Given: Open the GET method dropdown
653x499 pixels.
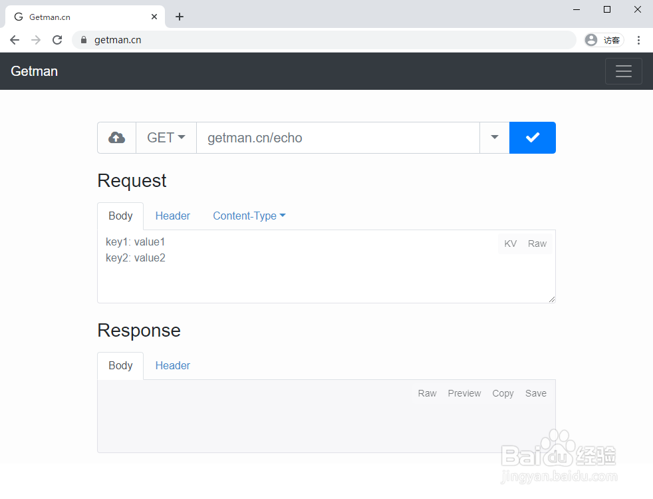Looking at the screenshot, I should (166, 138).
